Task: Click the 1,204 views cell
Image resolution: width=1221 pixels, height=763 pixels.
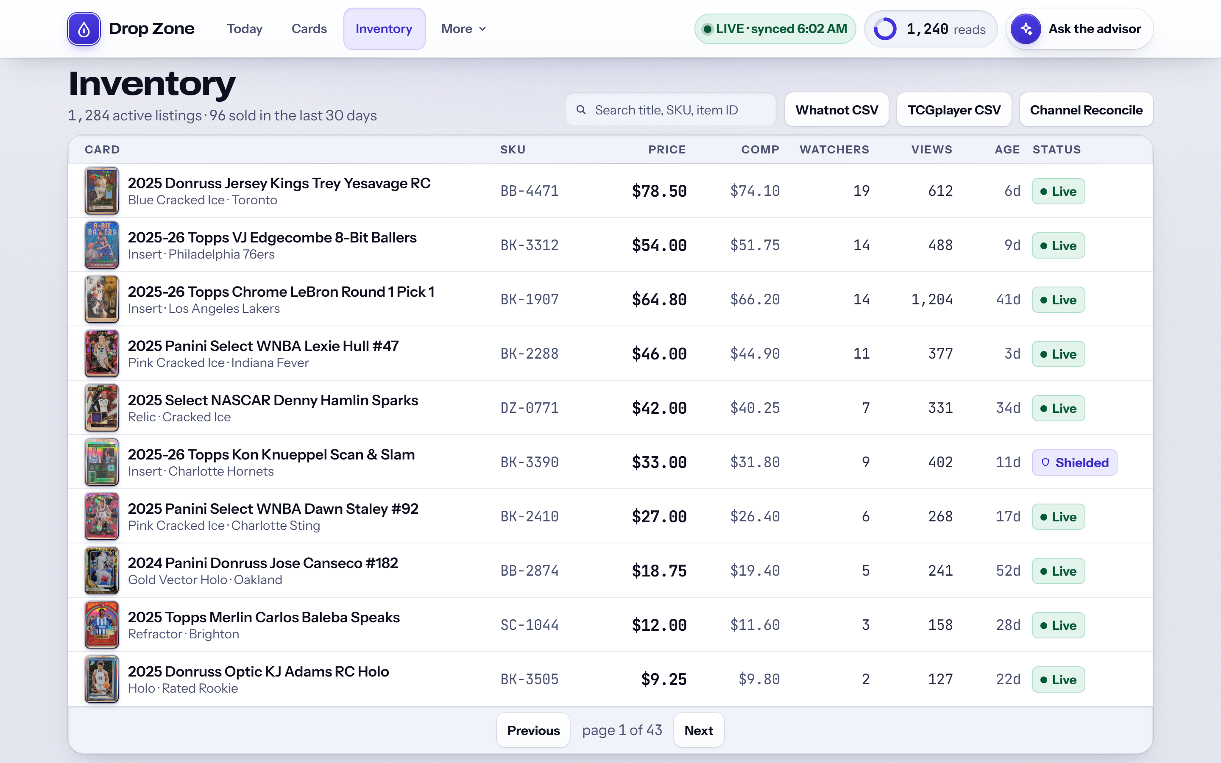Action: point(931,299)
